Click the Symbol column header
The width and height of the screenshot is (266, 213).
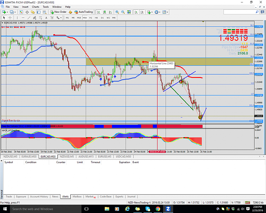(x=9, y=162)
